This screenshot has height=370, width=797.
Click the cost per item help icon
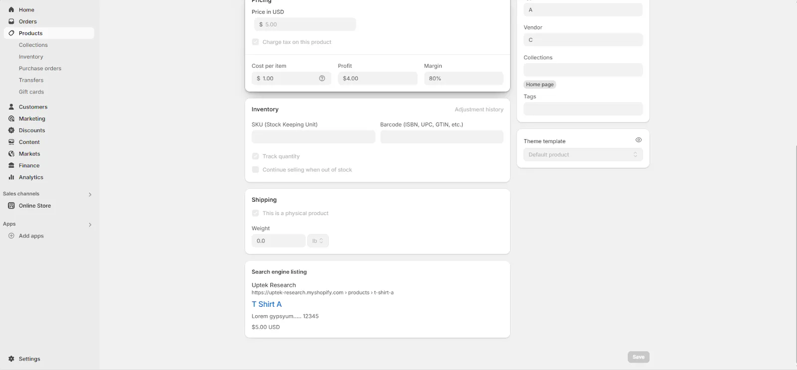tap(322, 78)
